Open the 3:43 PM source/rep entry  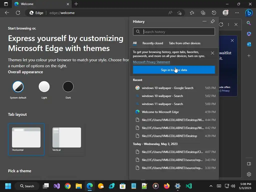[174, 160]
